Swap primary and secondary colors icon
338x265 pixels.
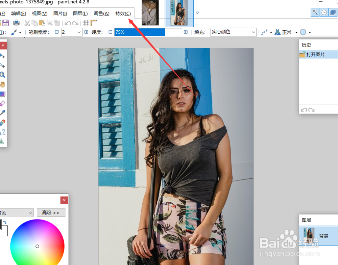5,222
